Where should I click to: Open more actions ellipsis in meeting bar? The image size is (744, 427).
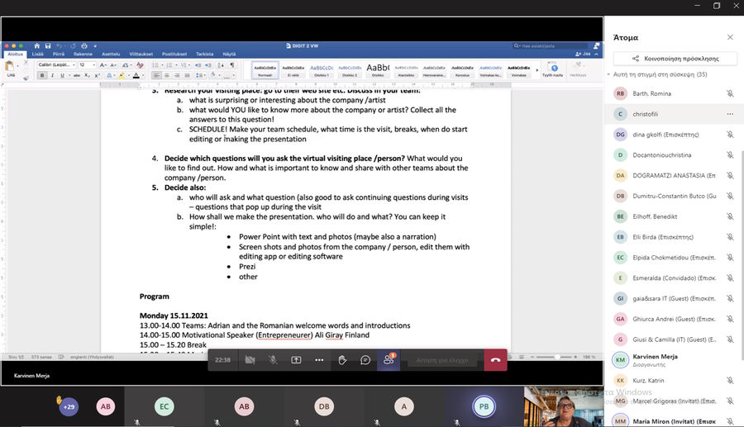tap(319, 360)
